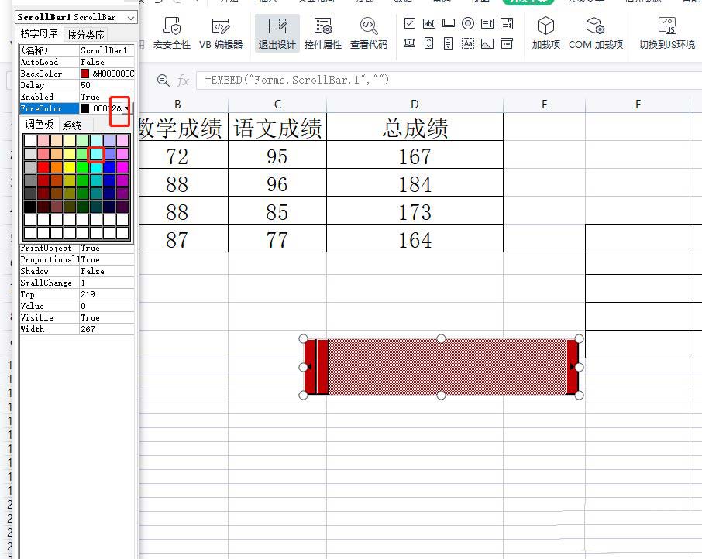
Task: Select column D header
Action: 415,105
